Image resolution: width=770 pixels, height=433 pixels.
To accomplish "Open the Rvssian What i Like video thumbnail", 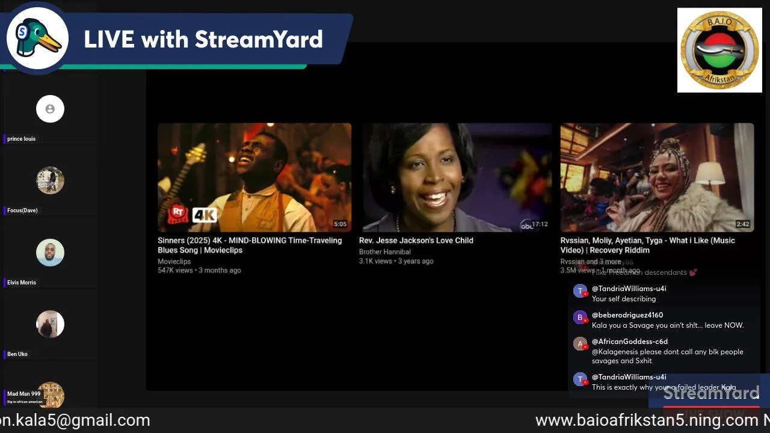I will [657, 177].
